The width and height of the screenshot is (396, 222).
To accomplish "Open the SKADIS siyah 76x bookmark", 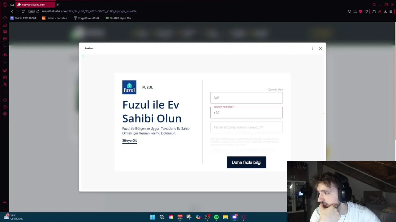I will click(119, 18).
